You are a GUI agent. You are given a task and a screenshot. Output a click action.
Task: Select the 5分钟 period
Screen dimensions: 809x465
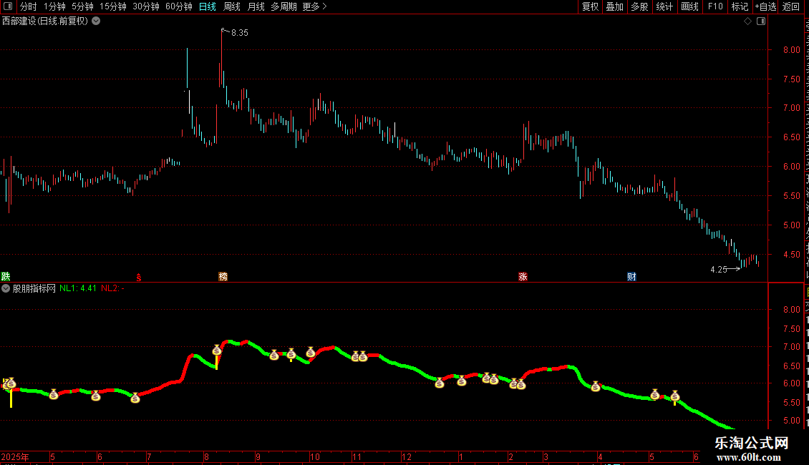(82, 6)
